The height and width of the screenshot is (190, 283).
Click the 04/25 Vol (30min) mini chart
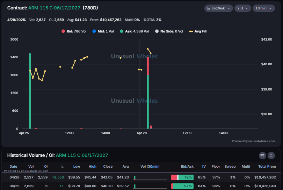pyautogui.click(x=150, y=187)
